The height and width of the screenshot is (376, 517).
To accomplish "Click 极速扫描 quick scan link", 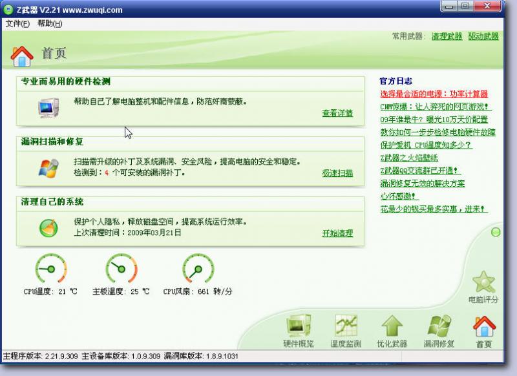I will click(x=337, y=173).
